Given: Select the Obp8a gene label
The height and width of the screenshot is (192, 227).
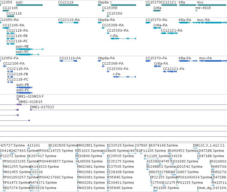Looking at the screenshot, I should tap(103, 2).
